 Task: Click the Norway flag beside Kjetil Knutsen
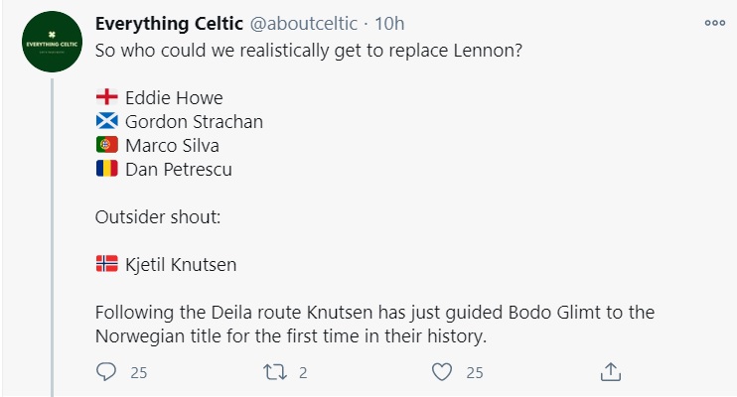tap(106, 265)
